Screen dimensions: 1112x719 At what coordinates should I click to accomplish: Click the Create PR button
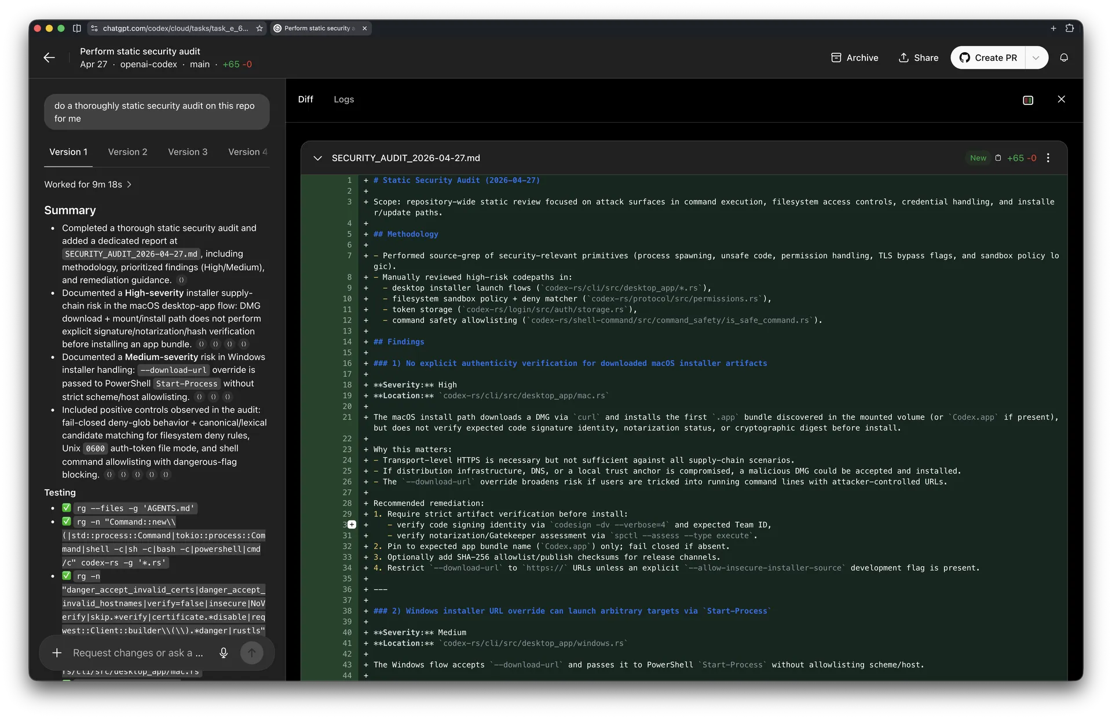pyautogui.click(x=988, y=58)
